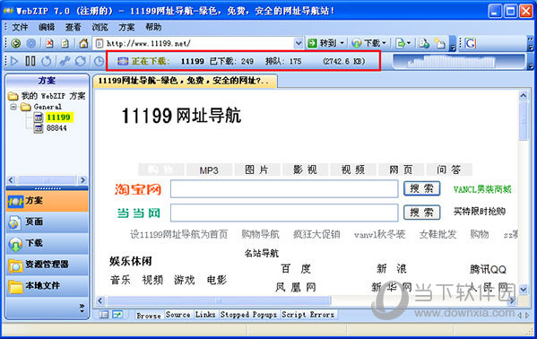Click the page with globe toolbar icon

(x=424, y=43)
